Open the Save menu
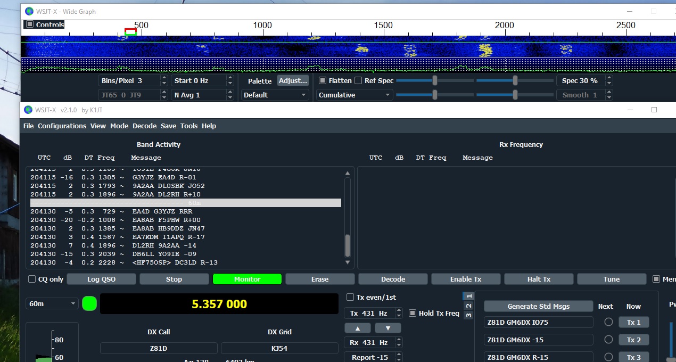 (x=168, y=126)
